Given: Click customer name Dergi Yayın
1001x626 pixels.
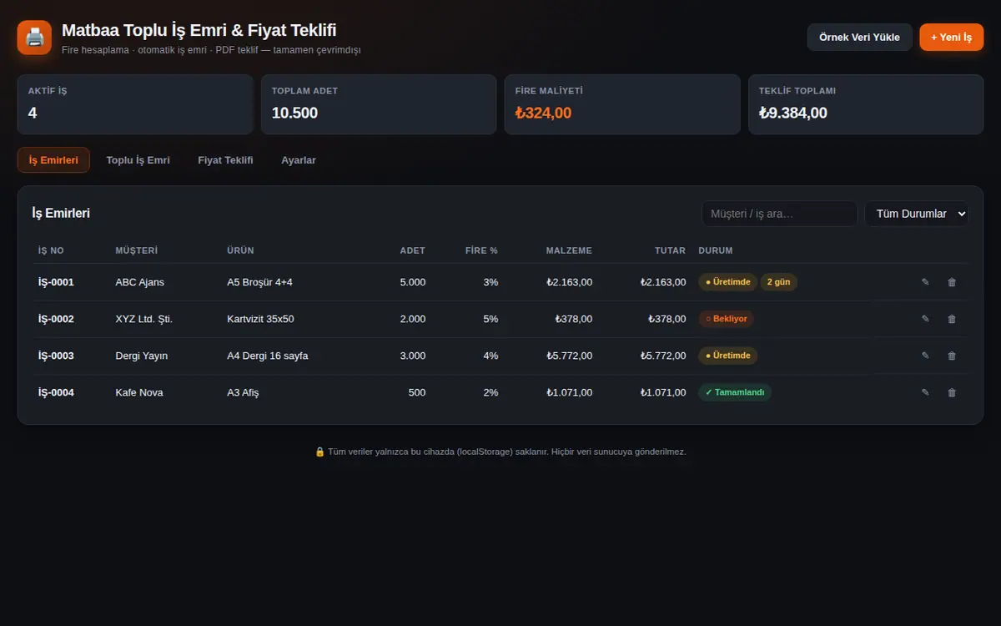Looking at the screenshot, I should pyautogui.click(x=142, y=356).
